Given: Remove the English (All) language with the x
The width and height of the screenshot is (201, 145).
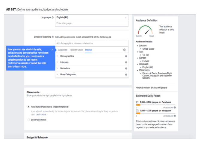Looking at the screenshot, I should (x=126, y=18).
